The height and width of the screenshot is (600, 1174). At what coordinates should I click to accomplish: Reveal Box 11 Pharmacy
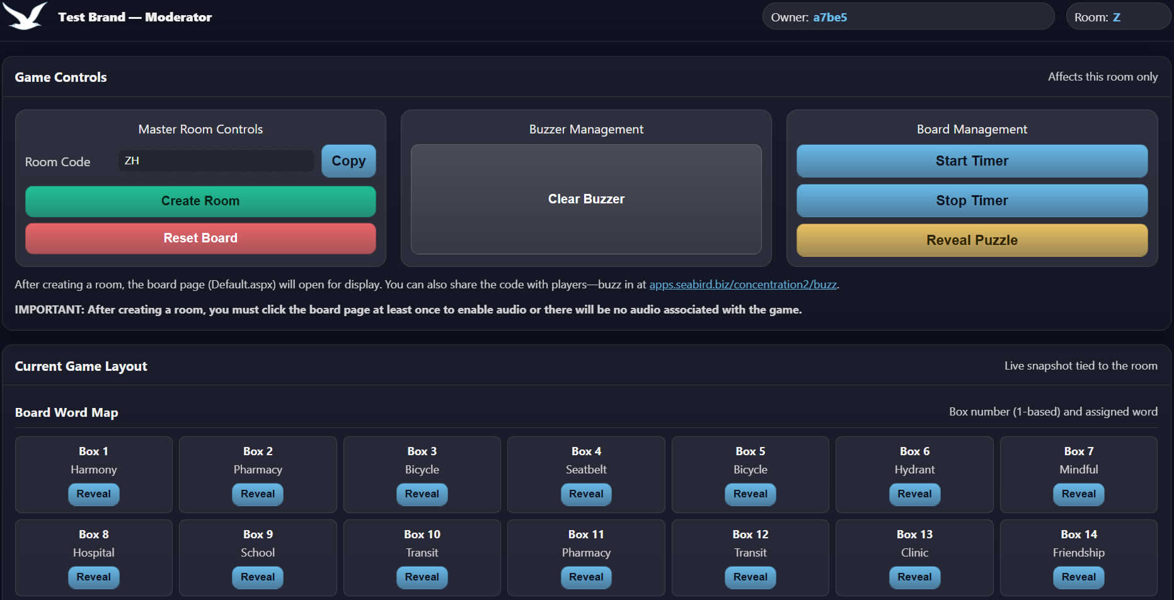point(585,577)
